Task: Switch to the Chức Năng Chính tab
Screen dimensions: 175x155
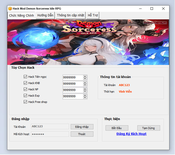Action: [x=21, y=15]
